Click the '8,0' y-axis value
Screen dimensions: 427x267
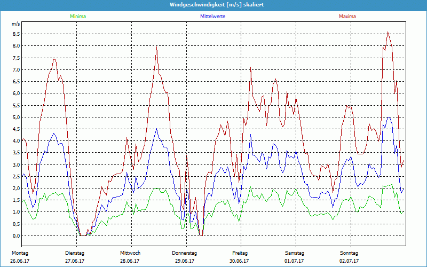pos(16,46)
